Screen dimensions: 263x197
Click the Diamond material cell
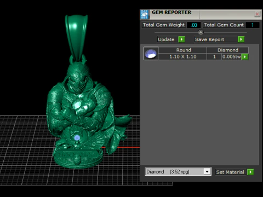pos(228,50)
